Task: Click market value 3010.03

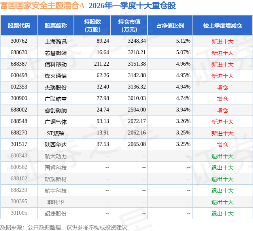Action: 137,98
